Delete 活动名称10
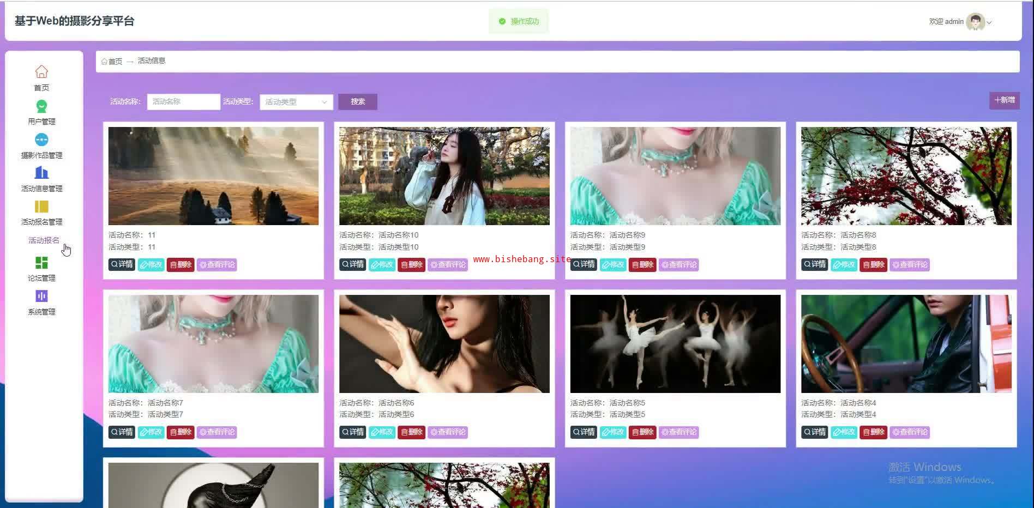Viewport: 1034px width, 508px height. point(411,265)
